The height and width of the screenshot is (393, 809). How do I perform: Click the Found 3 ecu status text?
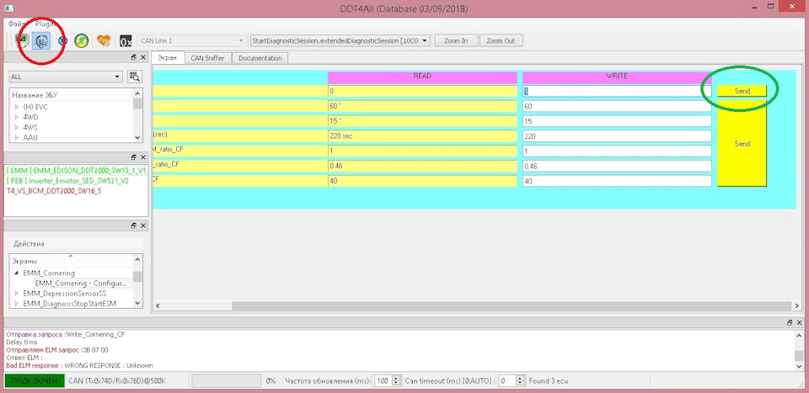click(549, 381)
